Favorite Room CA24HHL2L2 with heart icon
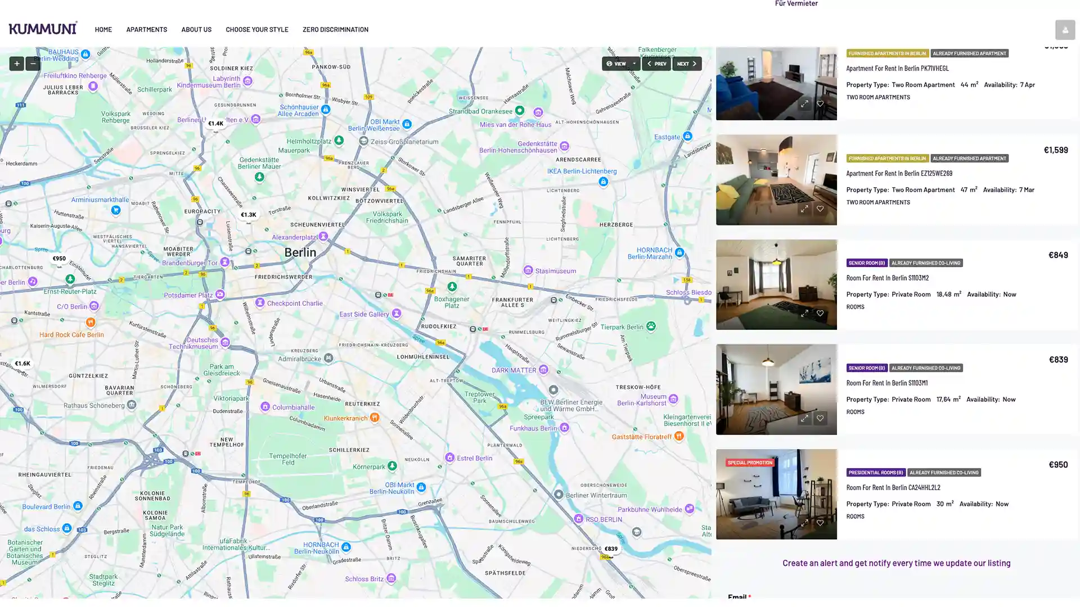Viewport: 1080px width, 607px height. click(820, 523)
